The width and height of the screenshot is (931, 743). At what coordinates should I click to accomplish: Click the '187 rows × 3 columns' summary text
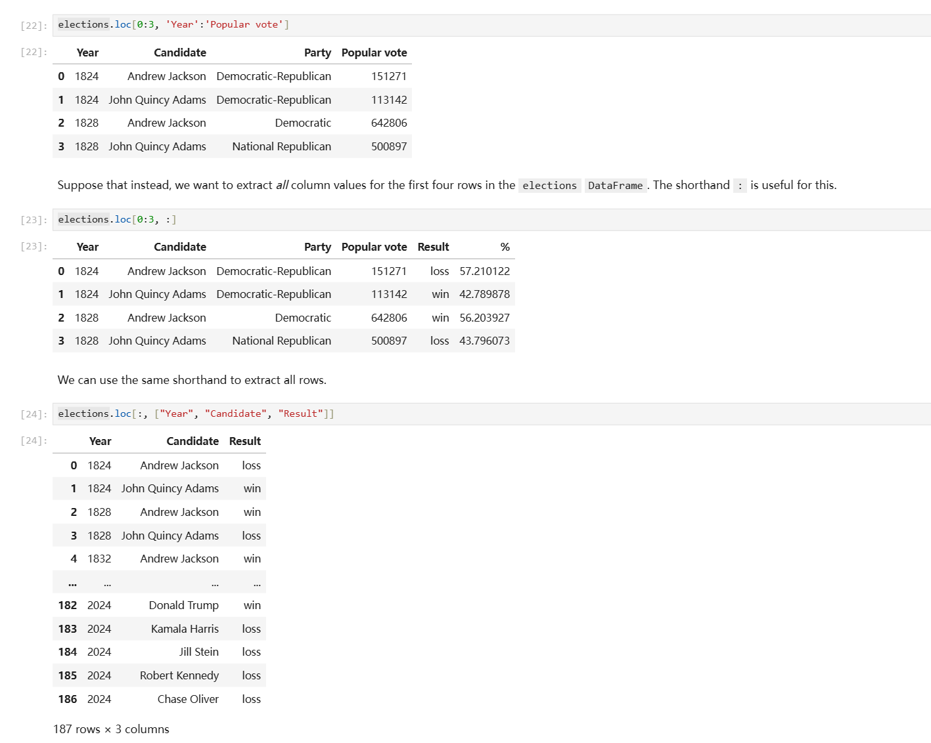point(111,729)
